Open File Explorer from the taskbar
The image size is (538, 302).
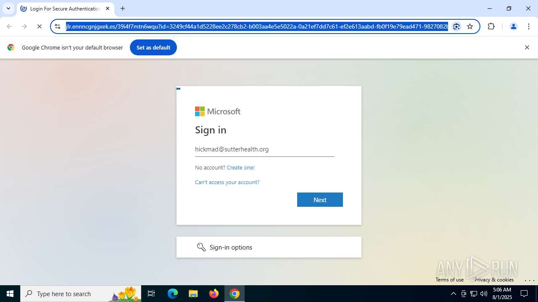[x=193, y=294]
